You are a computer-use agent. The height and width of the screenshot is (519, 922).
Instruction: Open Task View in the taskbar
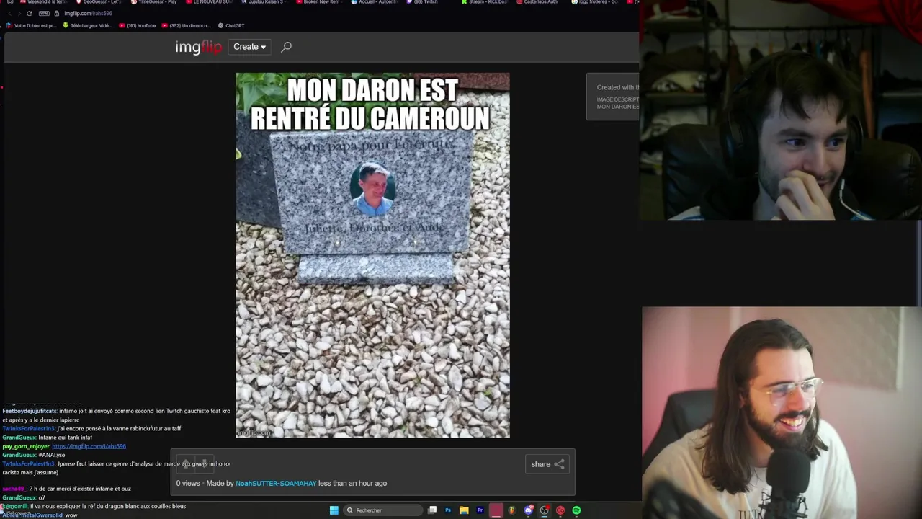point(432,510)
